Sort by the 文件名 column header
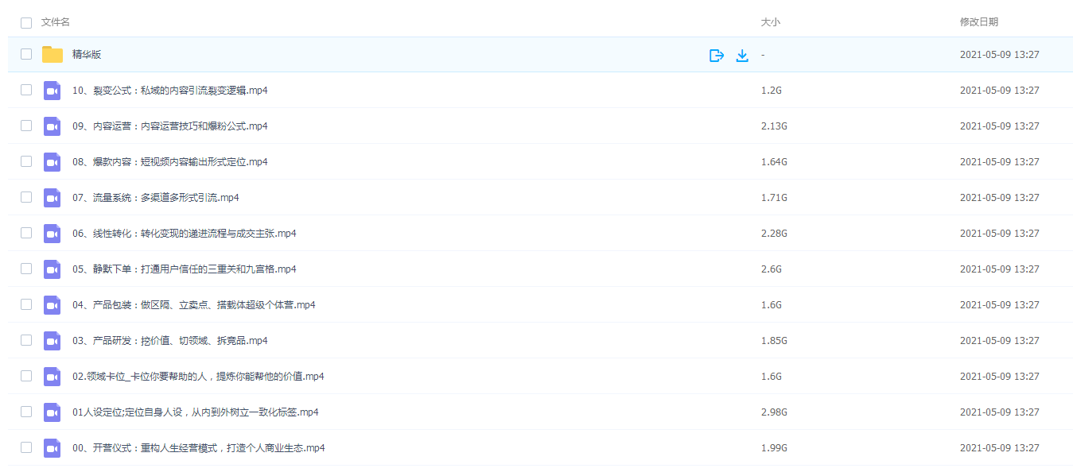The height and width of the screenshot is (472, 1073). point(56,22)
